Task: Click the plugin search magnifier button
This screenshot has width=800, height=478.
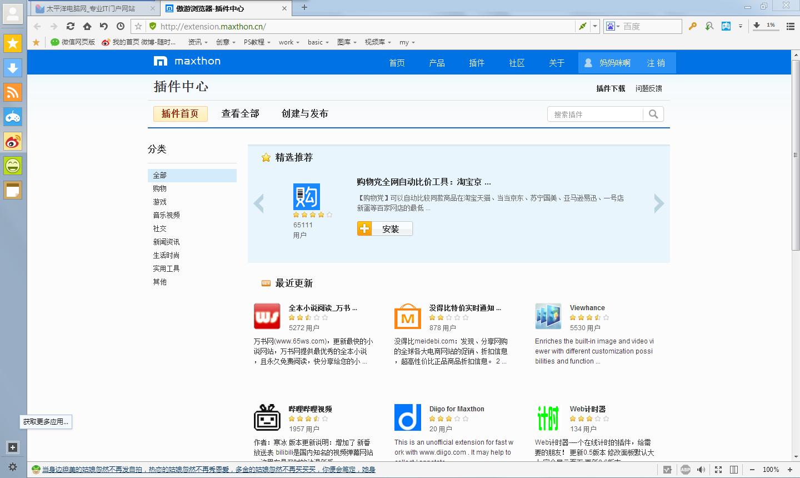Action: pos(653,114)
